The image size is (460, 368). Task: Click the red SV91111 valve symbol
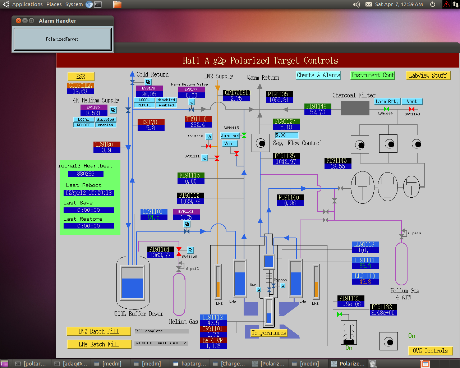(x=217, y=158)
